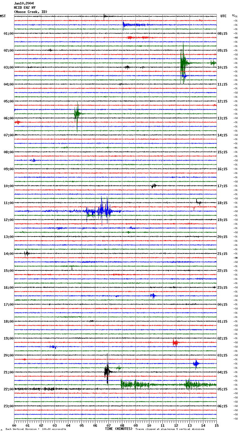Click the "22:15" UTC time label

(x=222, y=271)
